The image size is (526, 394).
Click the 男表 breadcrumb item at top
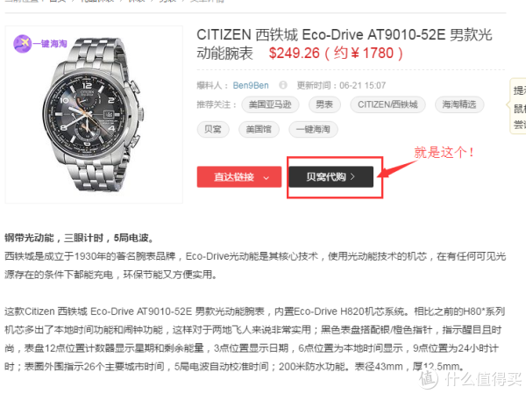pos(167,1)
